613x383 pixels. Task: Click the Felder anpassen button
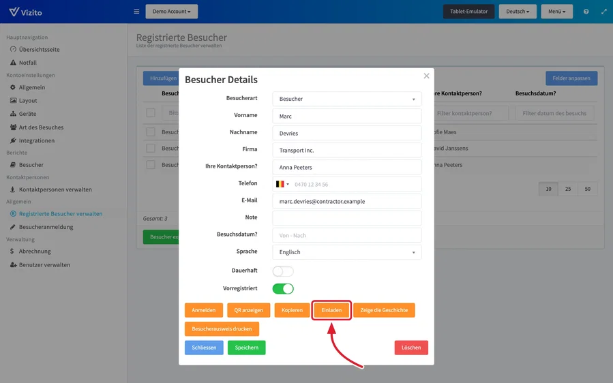(571, 78)
